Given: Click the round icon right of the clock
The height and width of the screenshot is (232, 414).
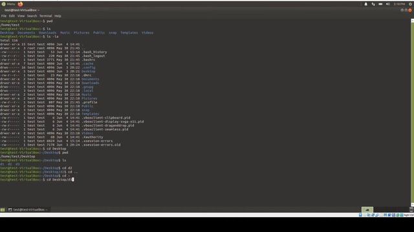Looking at the screenshot, I should (x=410, y=4).
